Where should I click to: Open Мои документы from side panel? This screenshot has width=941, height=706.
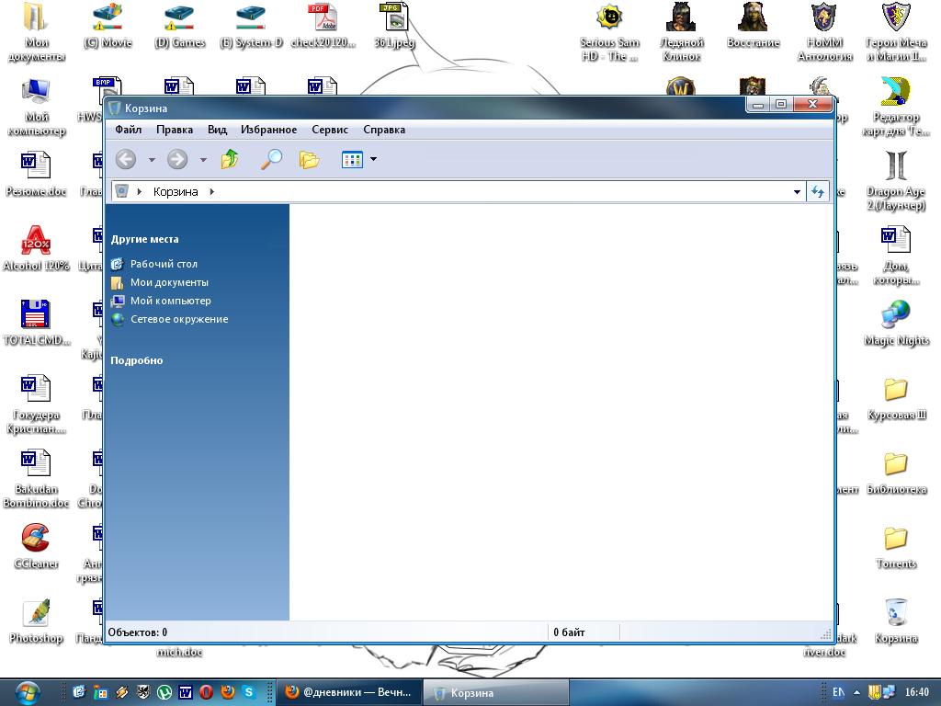click(169, 282)
